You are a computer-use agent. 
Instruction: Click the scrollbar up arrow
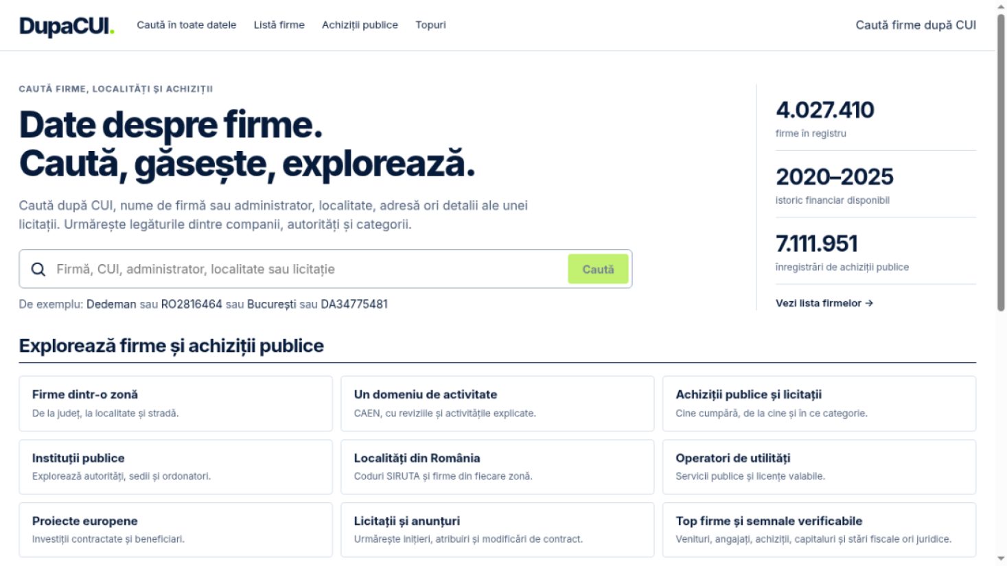click(x=1001, y=5)
